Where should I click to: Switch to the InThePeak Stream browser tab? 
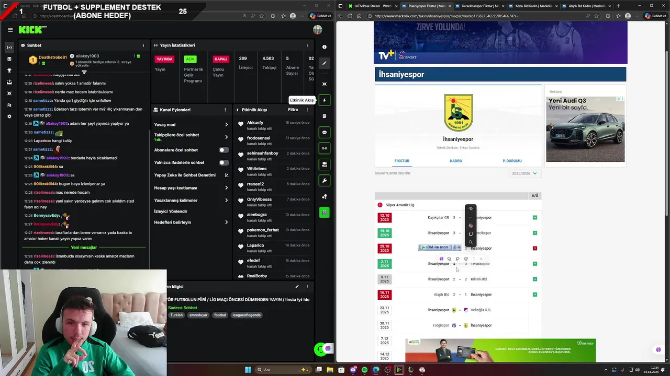coord(373,6)
